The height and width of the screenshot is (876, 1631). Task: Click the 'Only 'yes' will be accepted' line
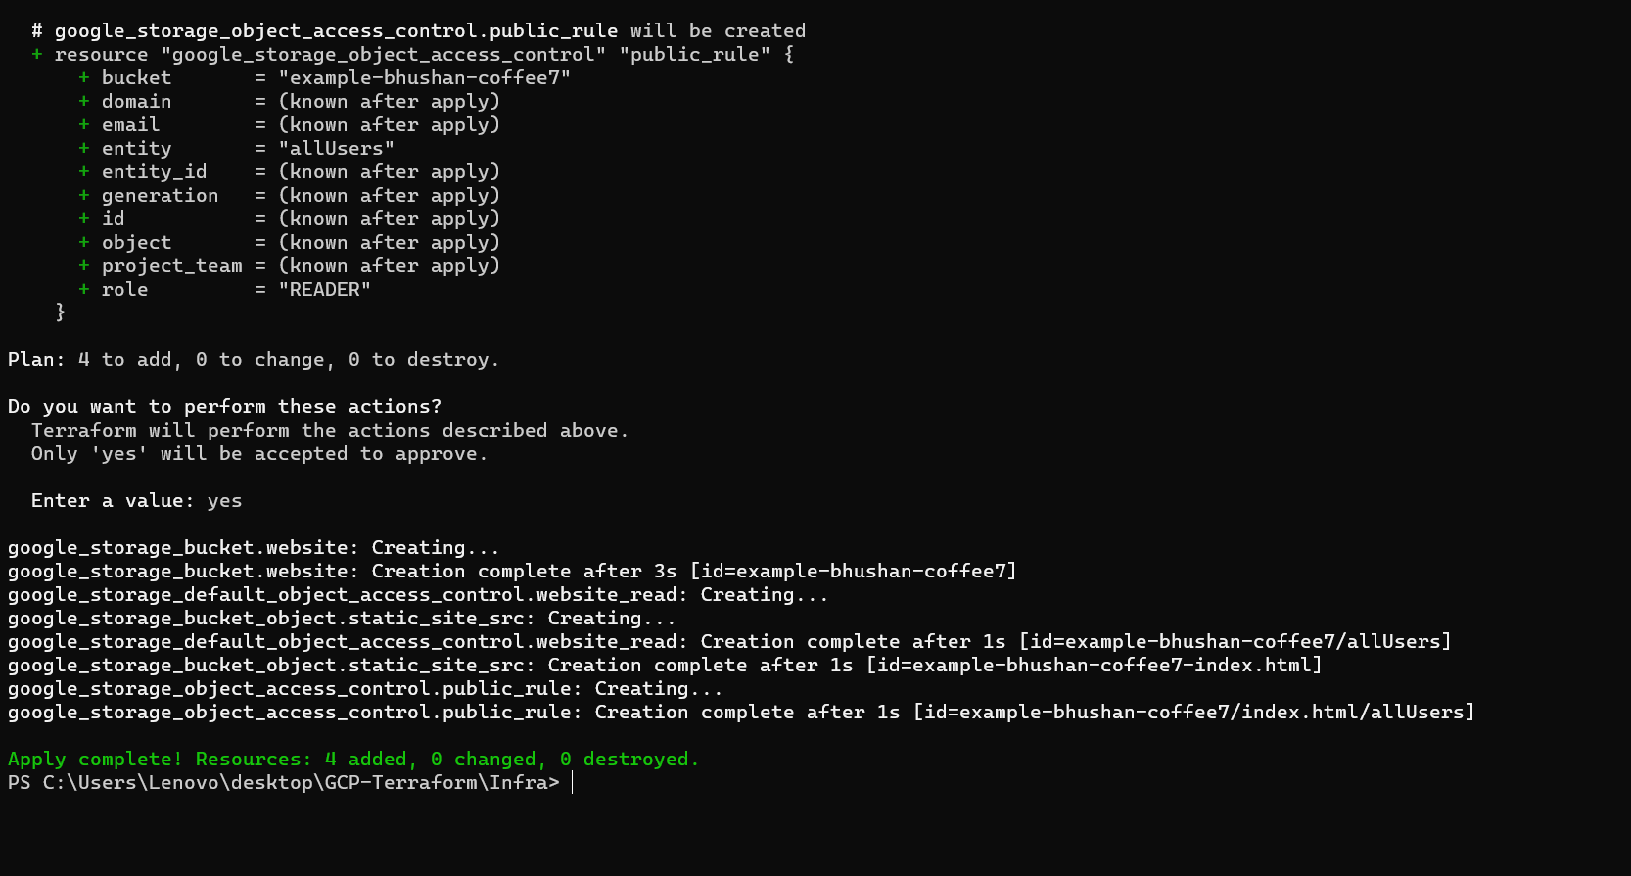tap(258, 454)
